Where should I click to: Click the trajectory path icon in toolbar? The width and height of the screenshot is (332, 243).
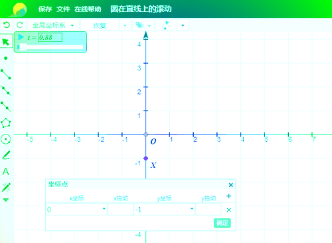coord(166,25)
